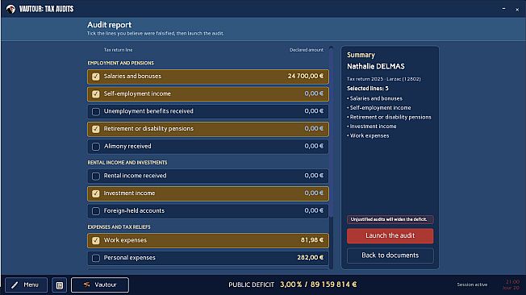The width and height of the screenshot is (526, 295).
Task: Click the Summary panel heading
Action: [x=361, y=55]
